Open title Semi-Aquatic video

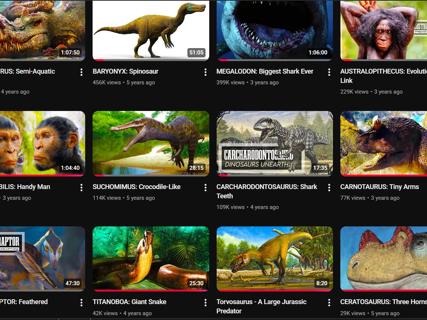(27, 71)
